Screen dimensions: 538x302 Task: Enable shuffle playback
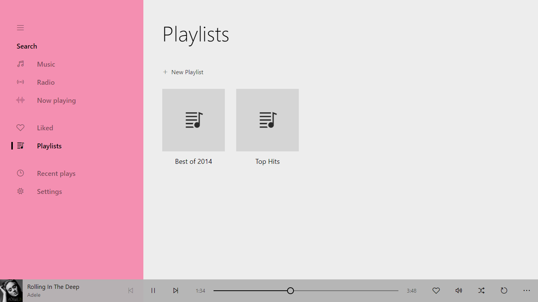click(481, 290)
